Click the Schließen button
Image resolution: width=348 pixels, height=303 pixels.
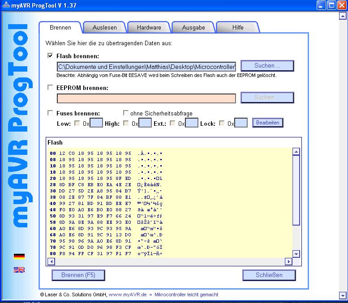269,275
